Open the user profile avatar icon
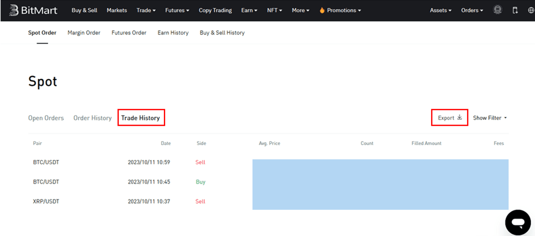Screen dimensions: 535x236 498,10
